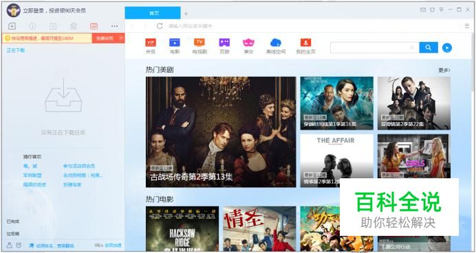Viewport: 476px width, 253px height.
Task: Click the start download arrow icon
Action: [32, 26]
